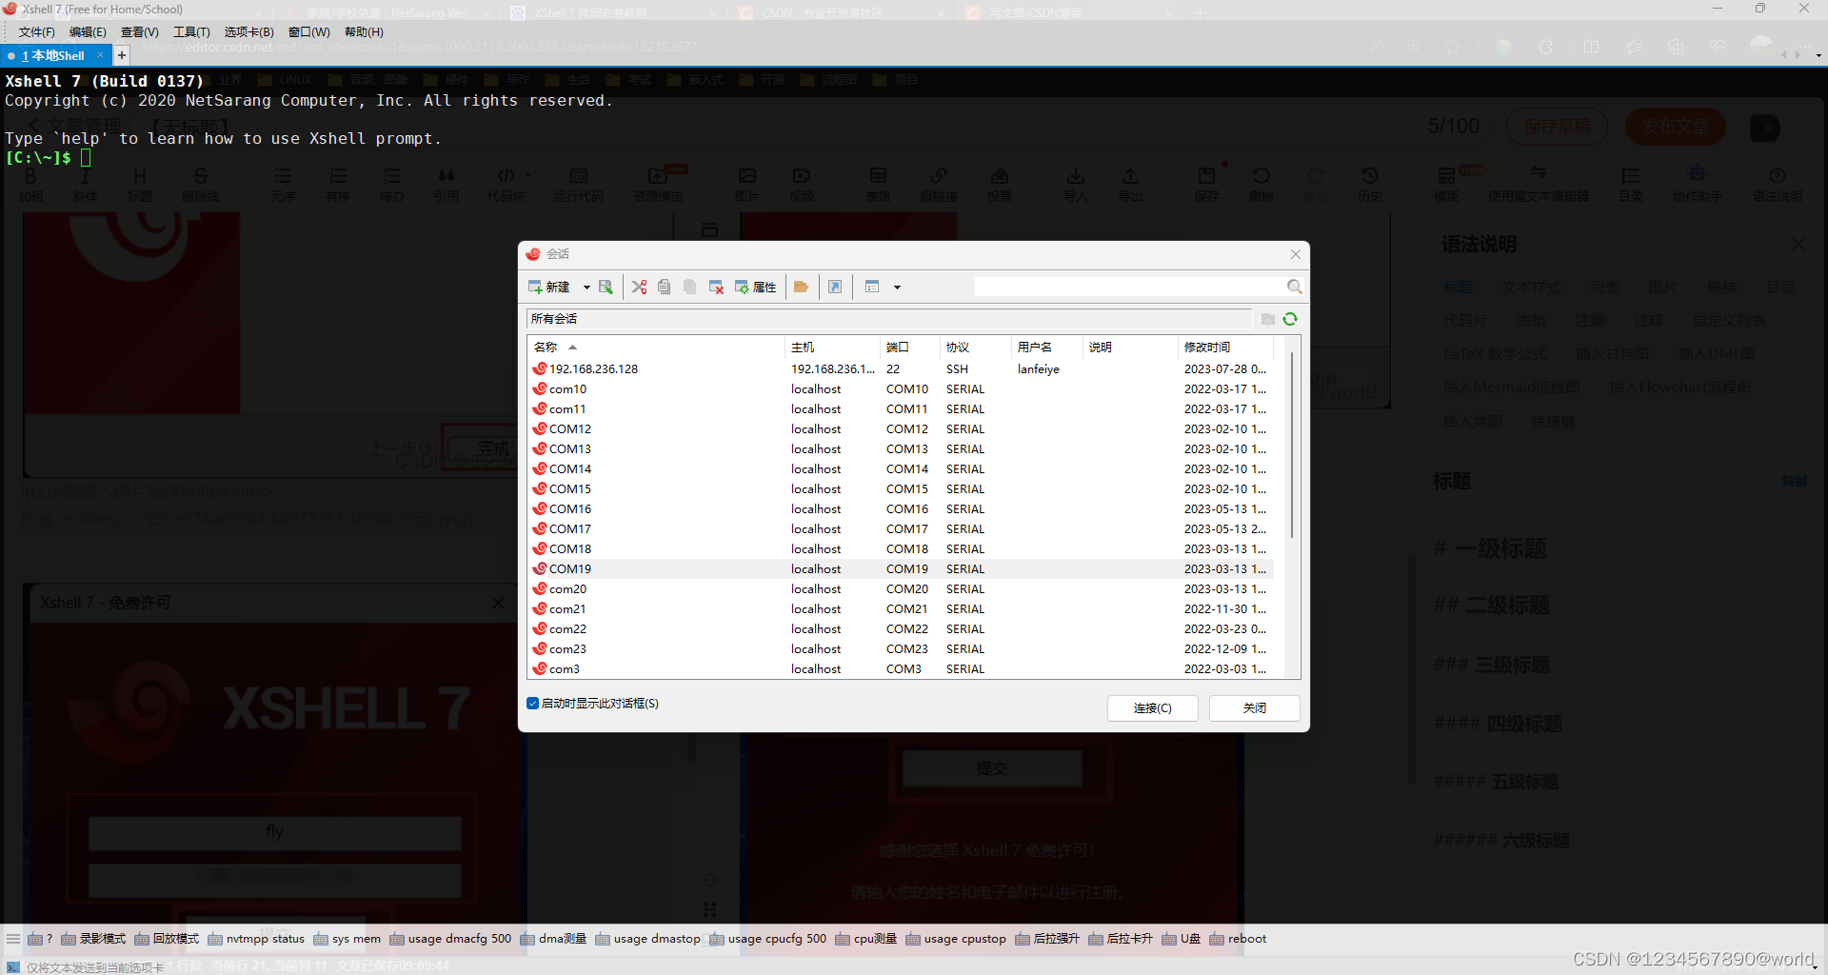Click the magnifier search icon
Image resolution: width=1828 pixels, height=975 pixels.
(x=1295, y=287)
